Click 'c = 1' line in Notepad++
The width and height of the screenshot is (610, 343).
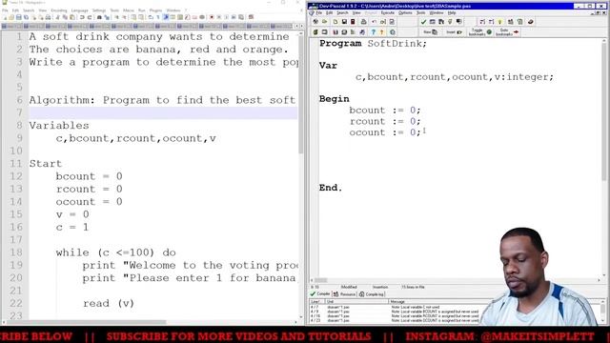coord(72,227)
